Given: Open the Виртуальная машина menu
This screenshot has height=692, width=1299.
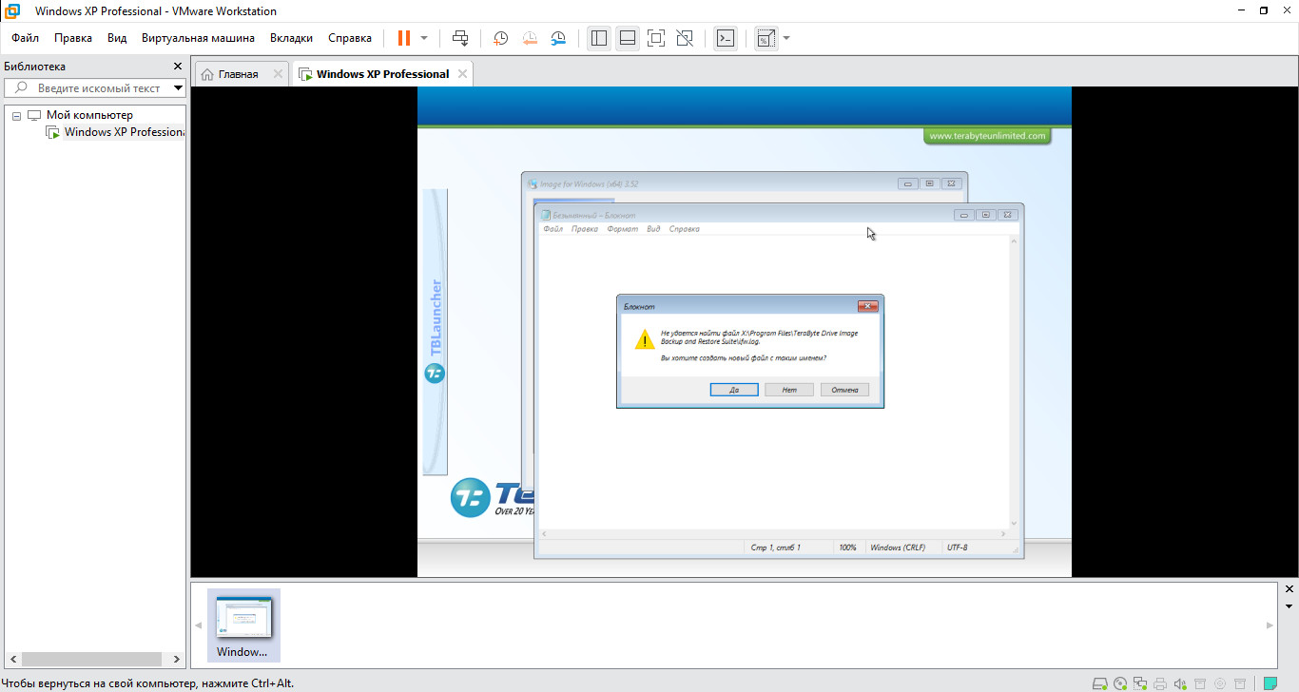Looking at the screenshot, I should coord(198,38).
